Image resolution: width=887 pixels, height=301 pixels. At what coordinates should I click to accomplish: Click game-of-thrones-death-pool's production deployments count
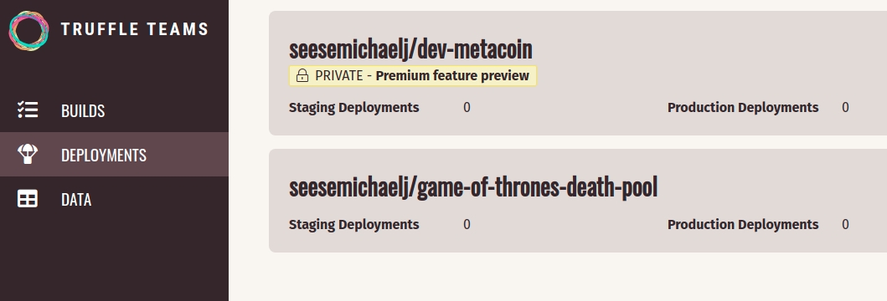coord(845,224)
